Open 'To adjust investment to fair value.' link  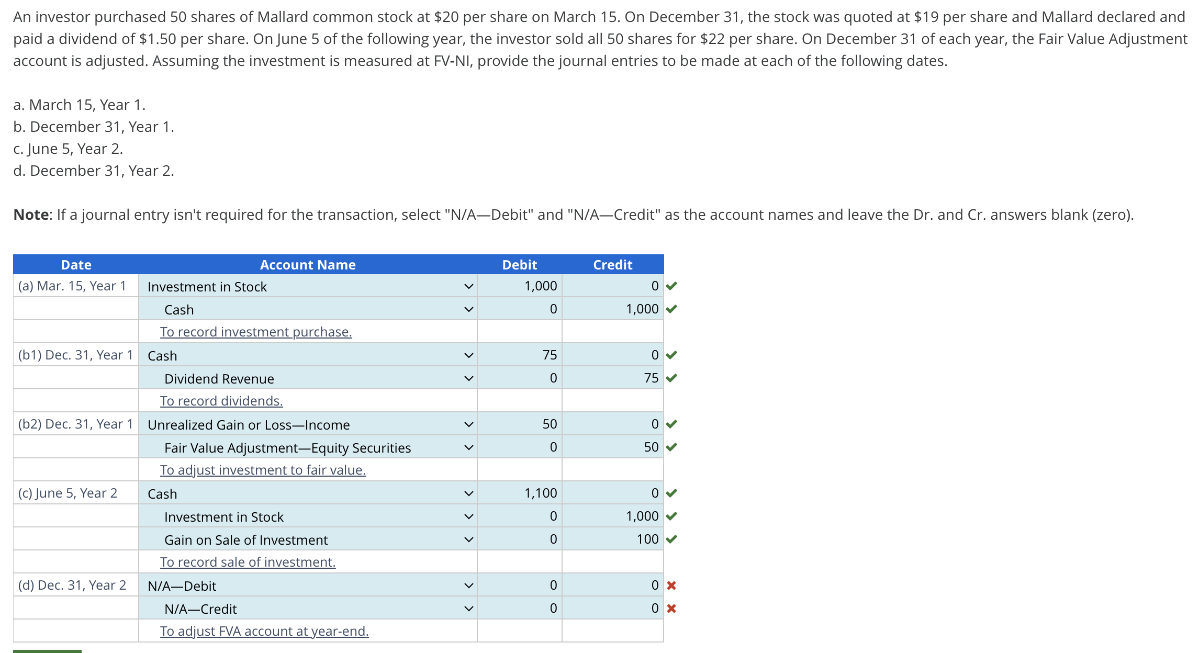click(263, 470)
